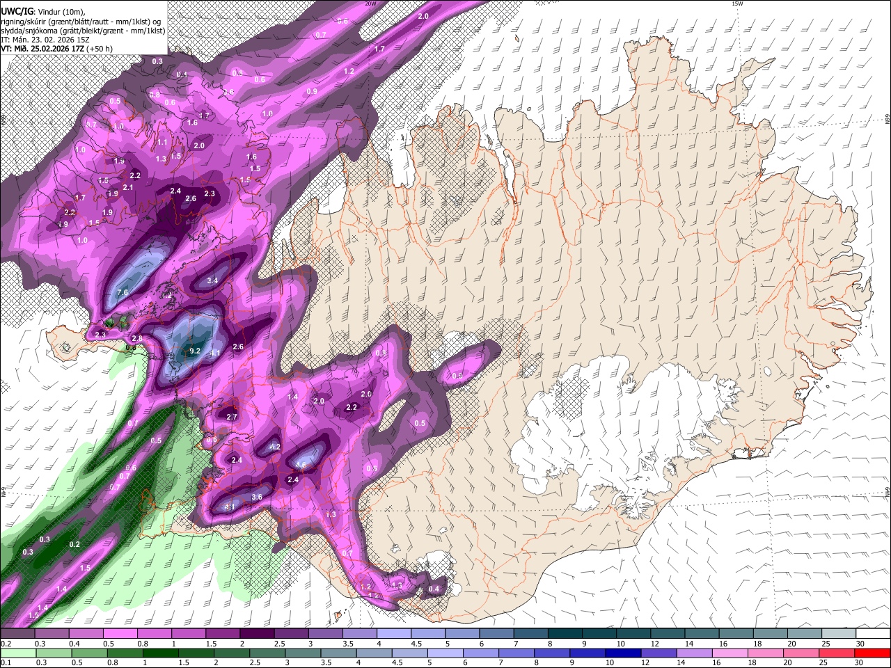Click the '20' label of the lower legend row
891x668 pixels.
tap(789, 662)
